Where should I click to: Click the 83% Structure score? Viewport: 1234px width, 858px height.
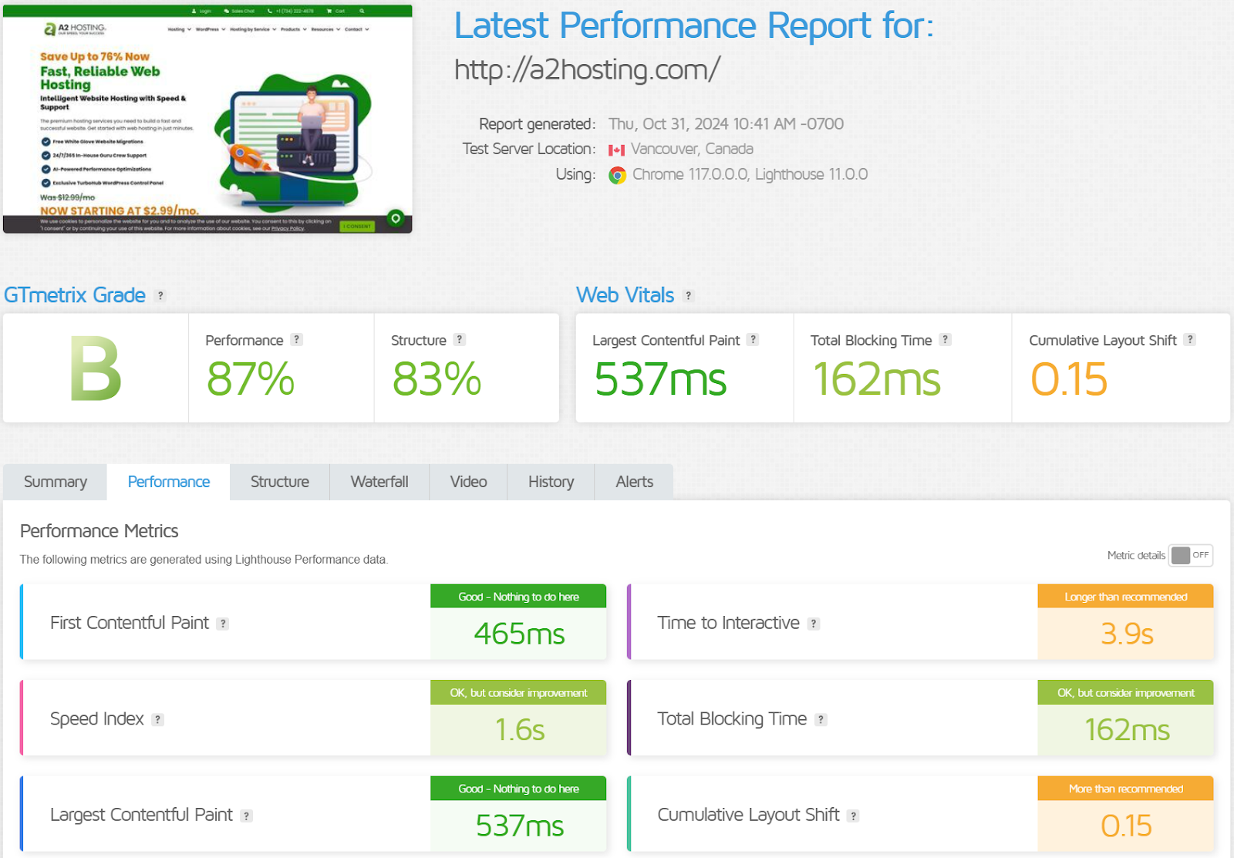tap(437, 379)
